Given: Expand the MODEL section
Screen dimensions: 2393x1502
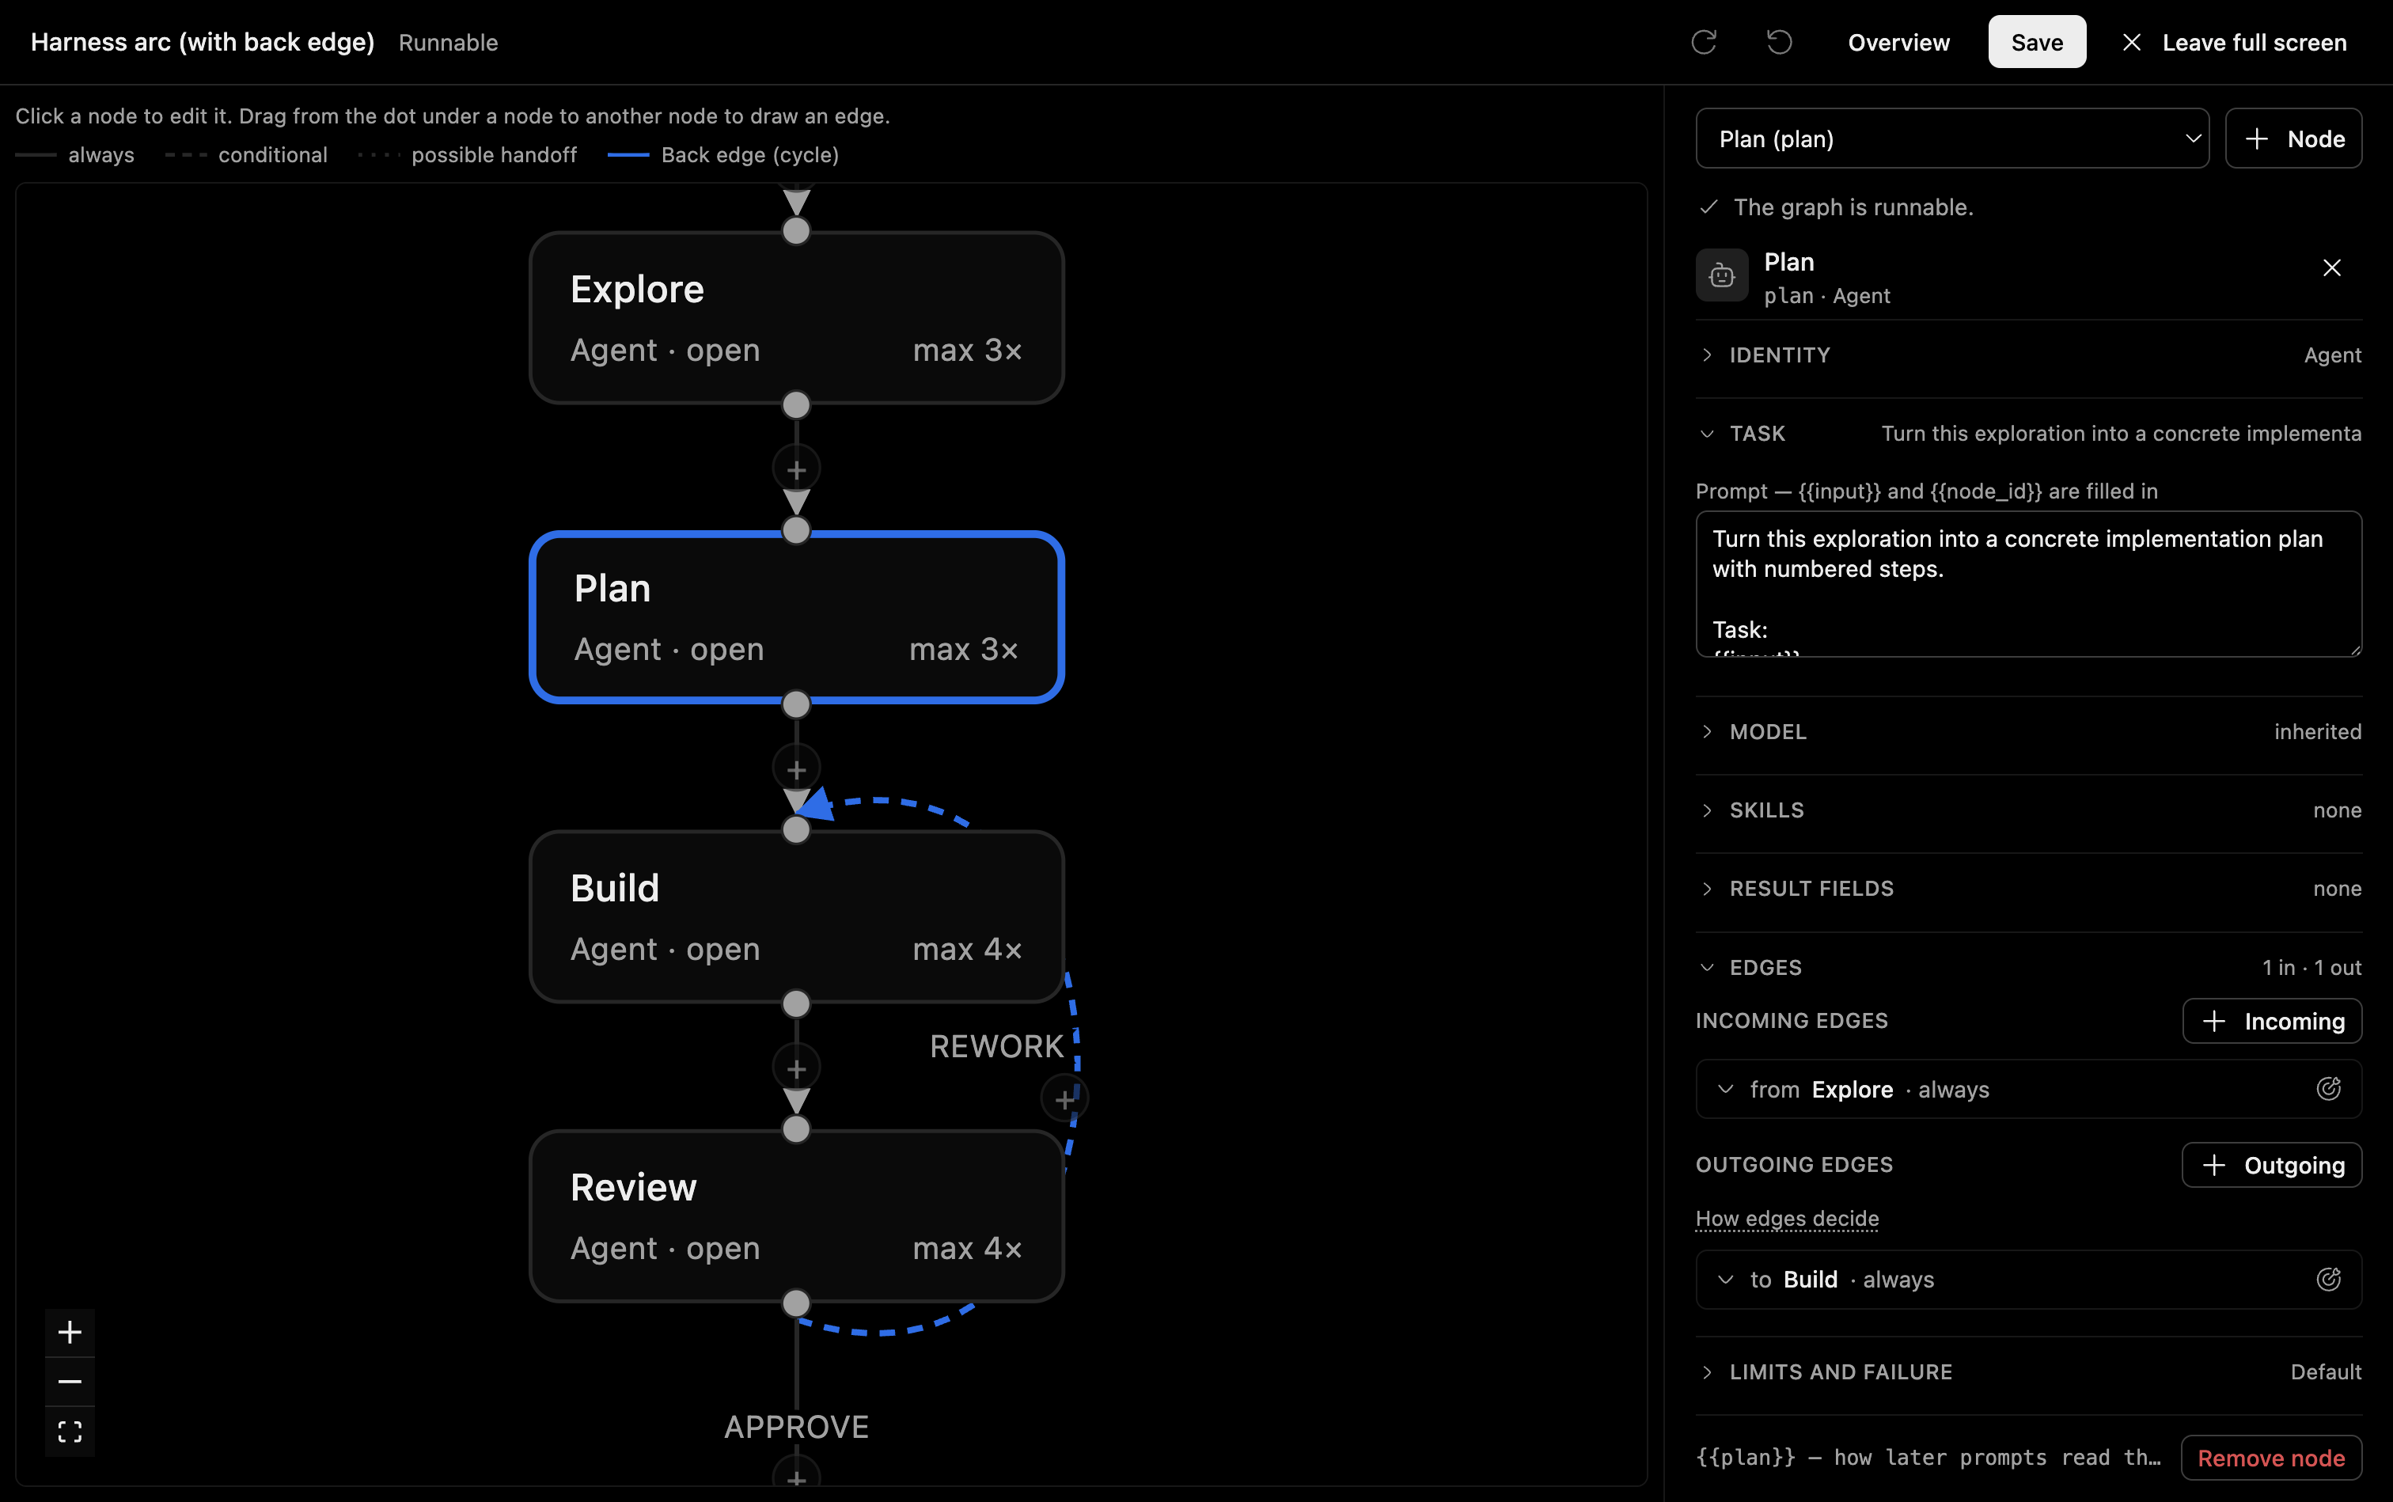Looking at the screenshot, I should [x=2028, y=731].
